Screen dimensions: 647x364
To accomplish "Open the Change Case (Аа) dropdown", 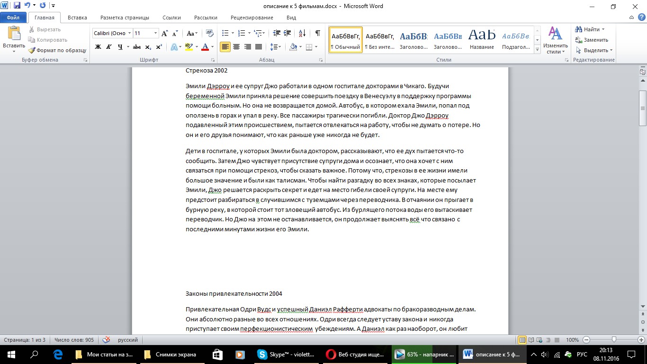I will click(192, 33).
